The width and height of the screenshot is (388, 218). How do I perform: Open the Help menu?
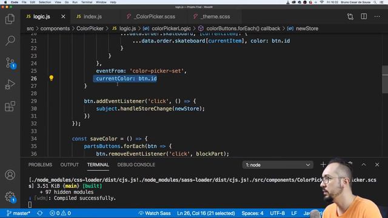click(x=113, y=2)
